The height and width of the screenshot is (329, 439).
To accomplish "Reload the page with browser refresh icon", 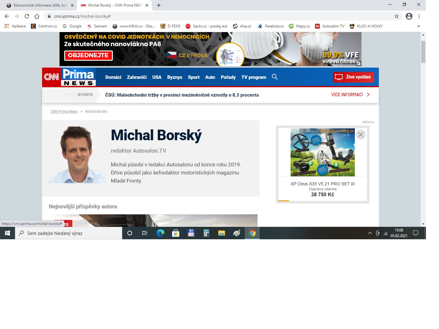I will (27, 16).
